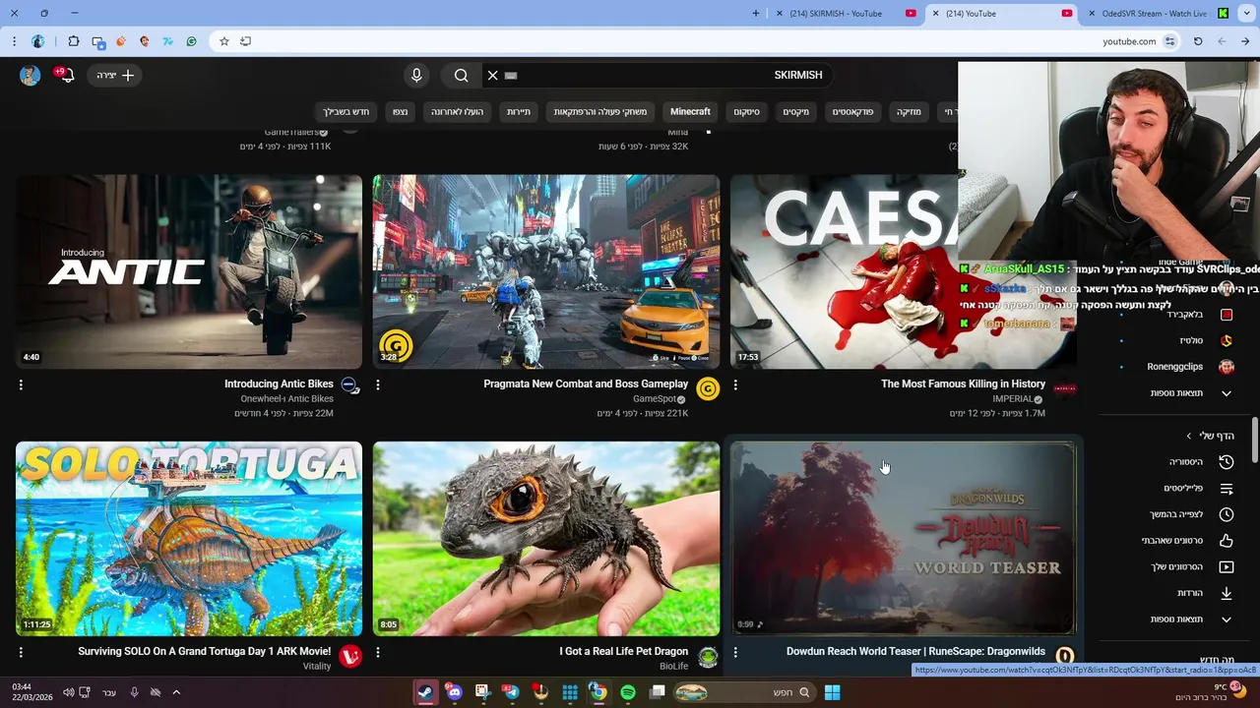Image resolution: width=1260 pixels, height=708 pixels.
Task: Click the plus Create button
Action: coord(115,75)
